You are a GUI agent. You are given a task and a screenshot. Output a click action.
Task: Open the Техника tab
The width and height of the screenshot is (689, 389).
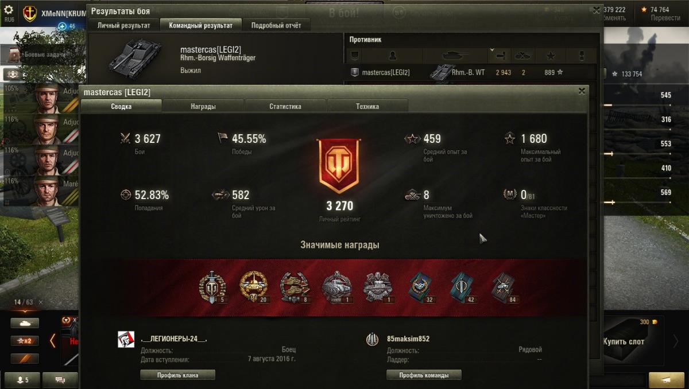367,106
